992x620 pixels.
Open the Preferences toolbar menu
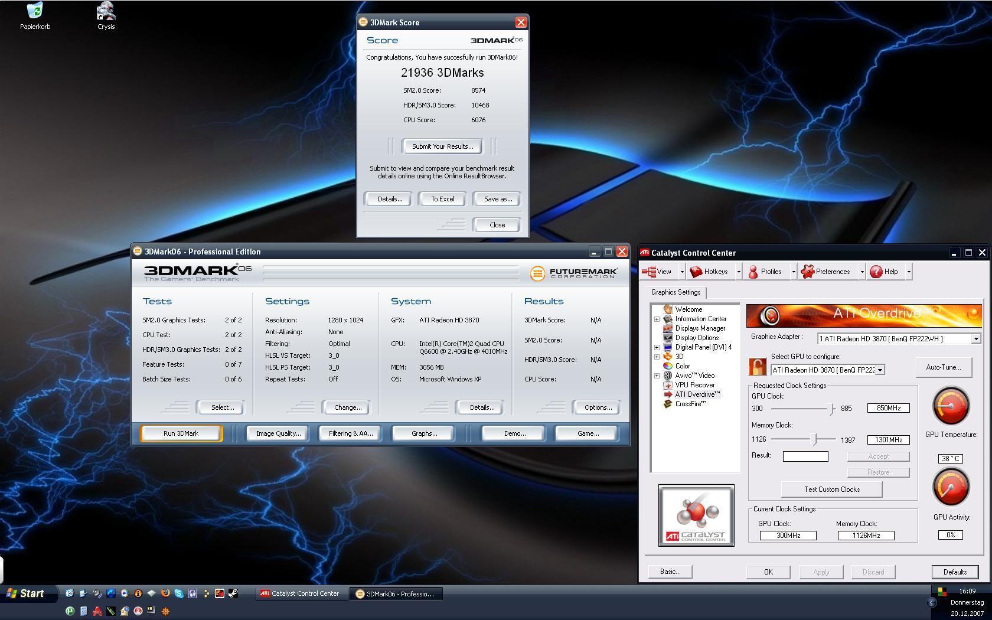pyautogui.click(x=827, y=272)
